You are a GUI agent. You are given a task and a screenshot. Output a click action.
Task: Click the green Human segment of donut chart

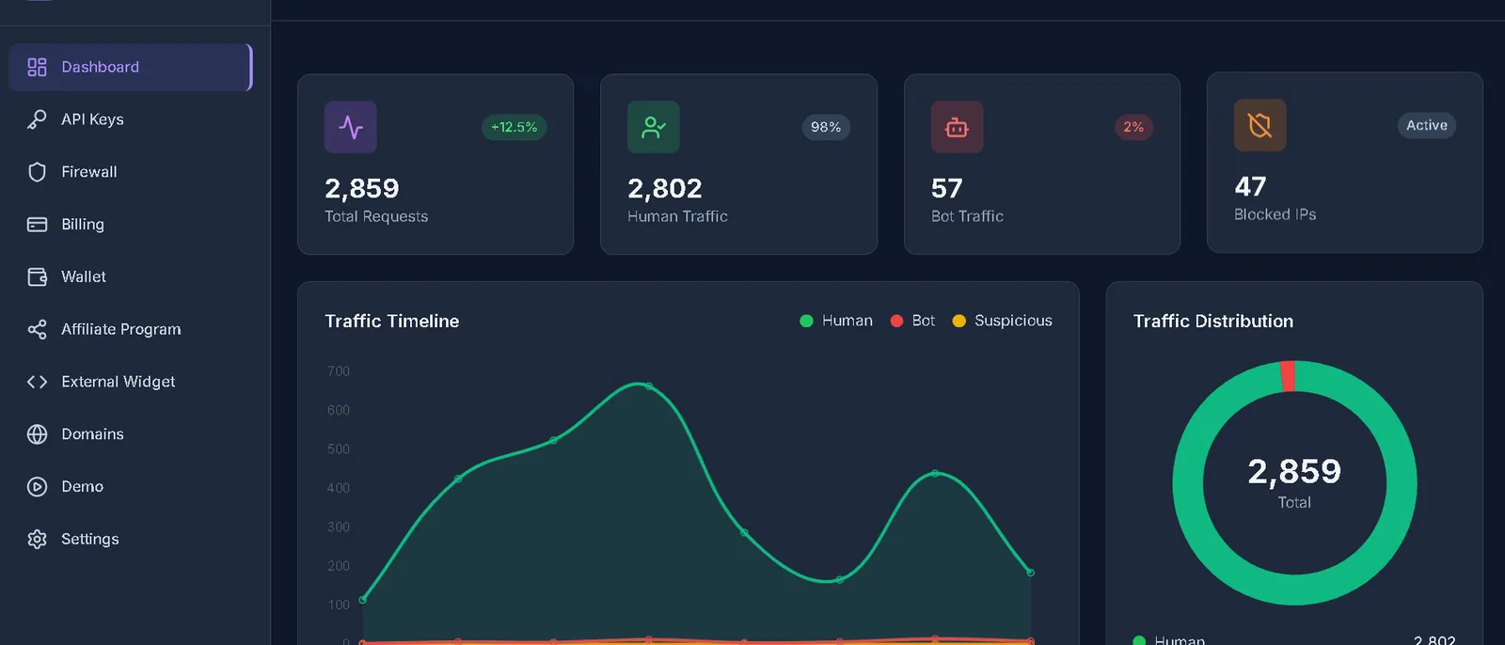[x=1294, y=589]
